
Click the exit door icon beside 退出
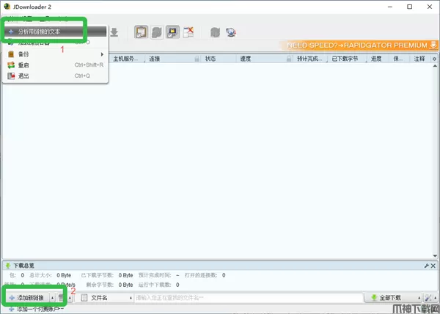click(x=11, y=76)
